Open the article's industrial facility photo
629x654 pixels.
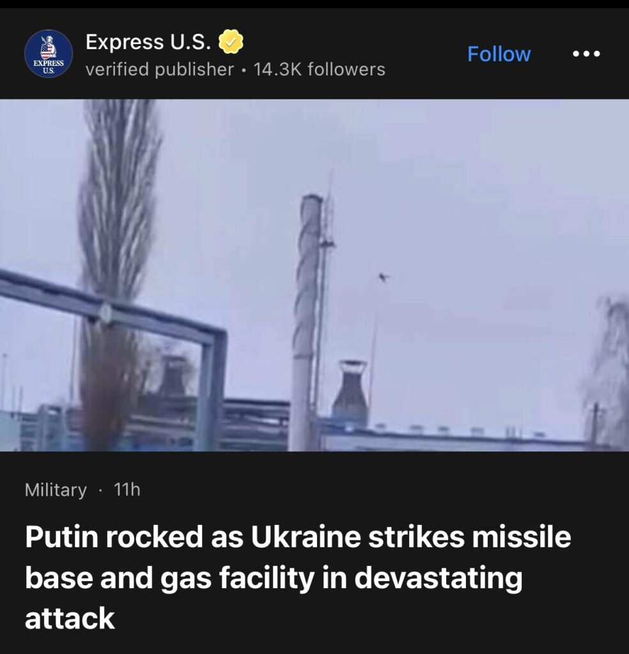pos(314,275)
